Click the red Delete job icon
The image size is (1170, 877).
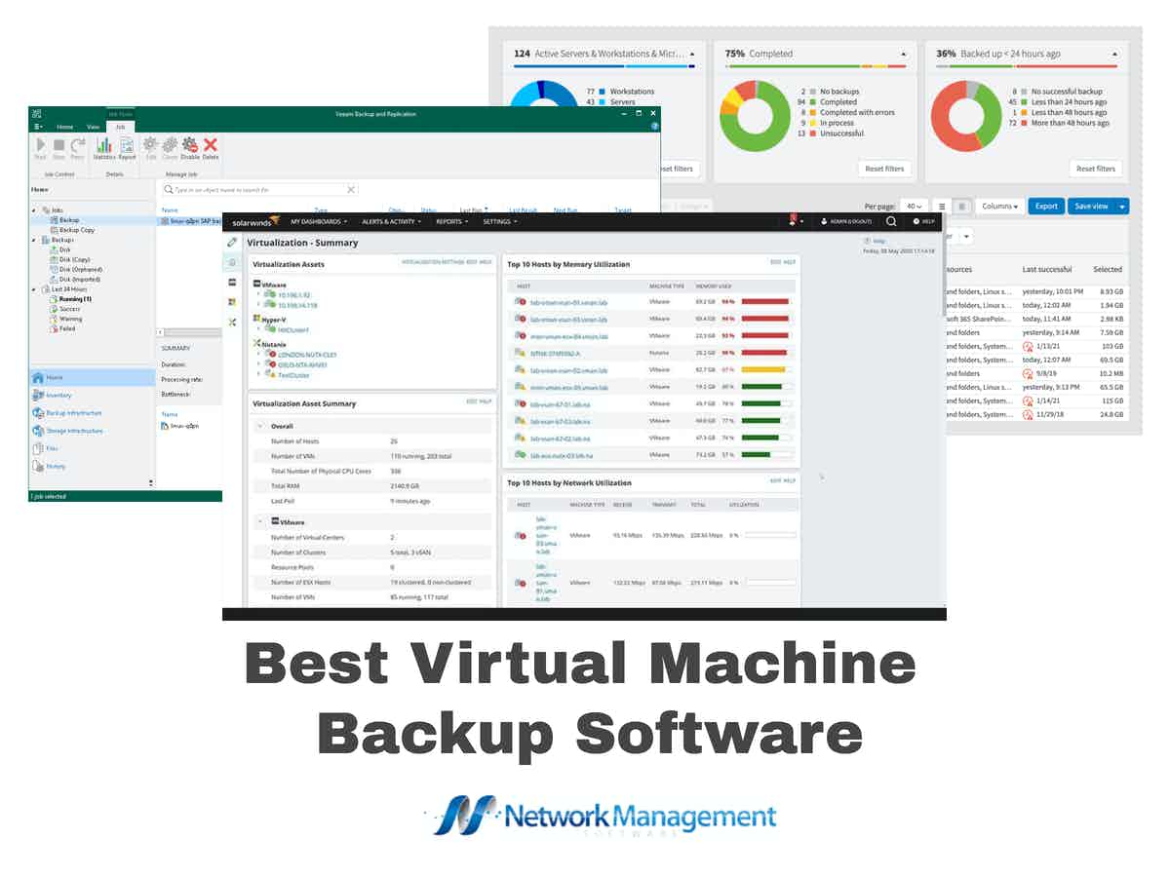211,146
